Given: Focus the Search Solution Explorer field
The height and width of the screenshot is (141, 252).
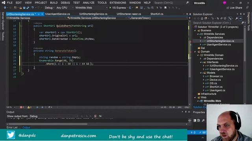Looking at the screenshot, I should point(217,23).
